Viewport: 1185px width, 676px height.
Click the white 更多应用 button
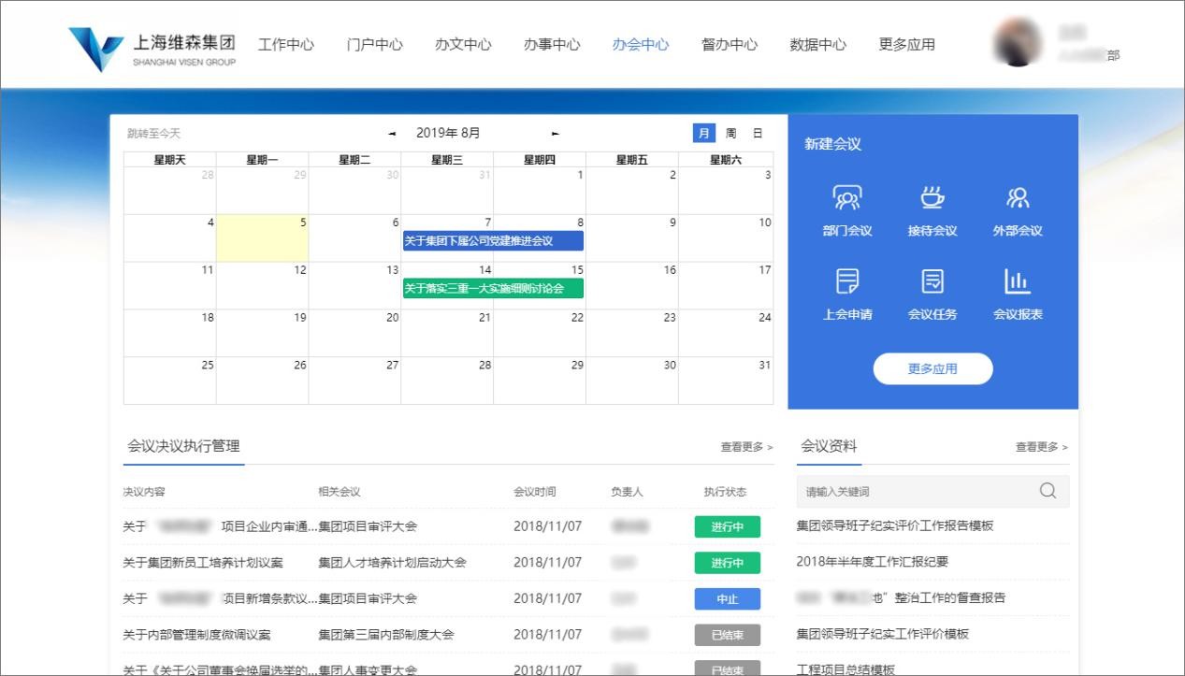pos(932,368)
